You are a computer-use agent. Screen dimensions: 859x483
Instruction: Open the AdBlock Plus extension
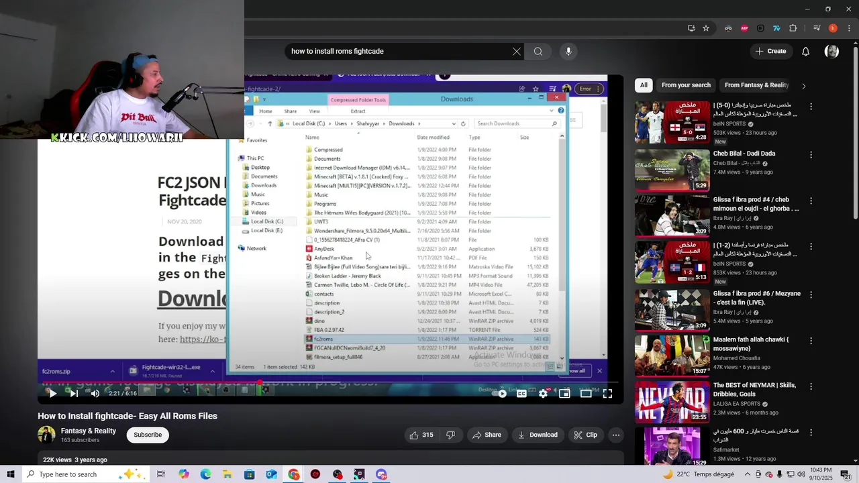pos(744,28)
